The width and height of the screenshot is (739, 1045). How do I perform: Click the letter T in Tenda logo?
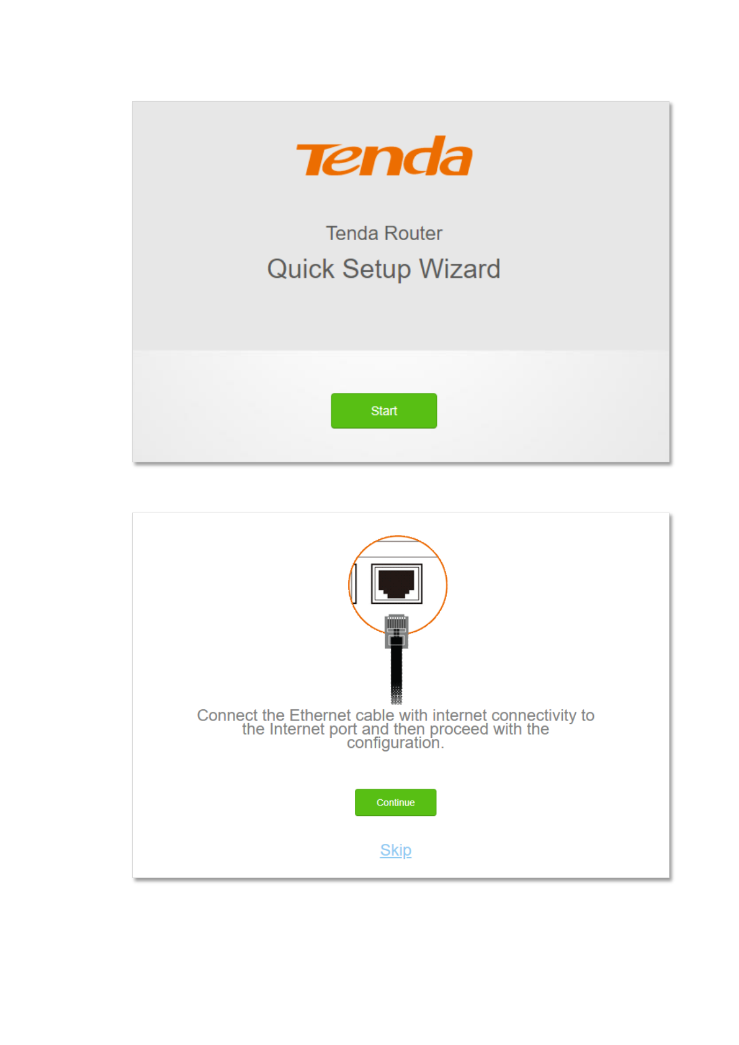pos(318,159)
